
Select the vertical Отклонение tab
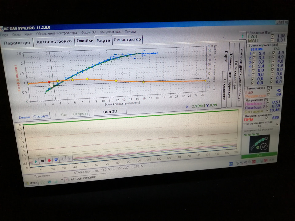pos(224,89)
